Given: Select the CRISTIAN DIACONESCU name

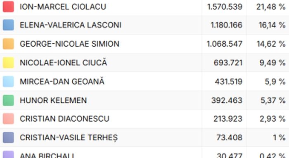Looking at the screenshot, I should [x=64, y=119].
